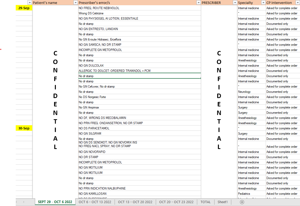
Task: Select Anesthesiology cell in MECOBALAMIN row
Action: 251,118
